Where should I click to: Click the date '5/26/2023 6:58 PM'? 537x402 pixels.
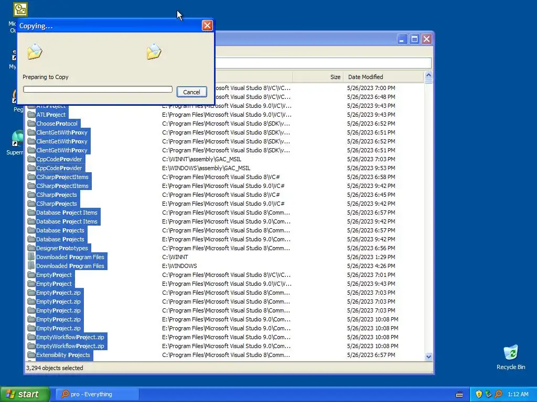tap(371, 177)
